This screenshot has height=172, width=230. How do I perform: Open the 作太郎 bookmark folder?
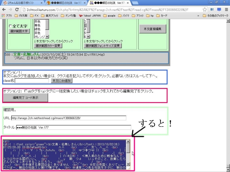21,15
